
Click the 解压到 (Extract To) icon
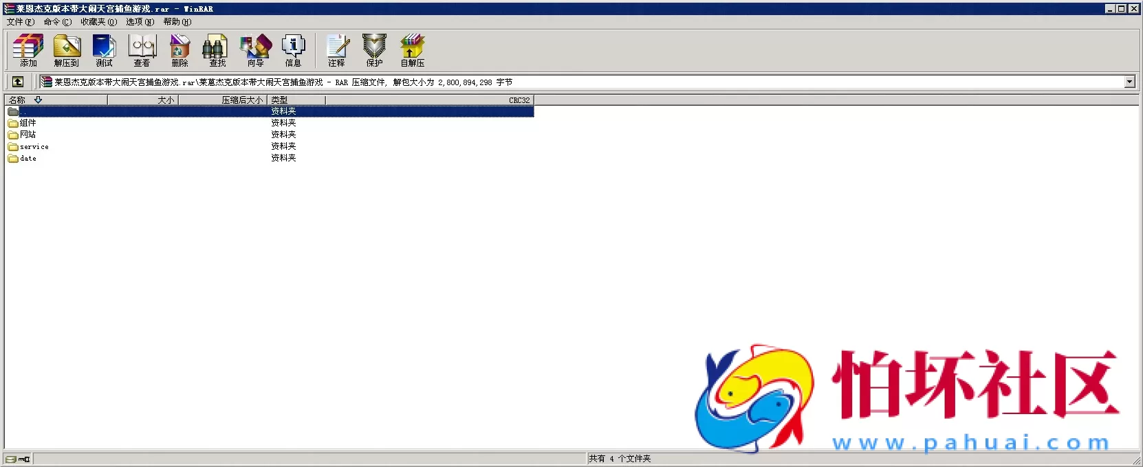pyautogui.click(x=67, y=50)
